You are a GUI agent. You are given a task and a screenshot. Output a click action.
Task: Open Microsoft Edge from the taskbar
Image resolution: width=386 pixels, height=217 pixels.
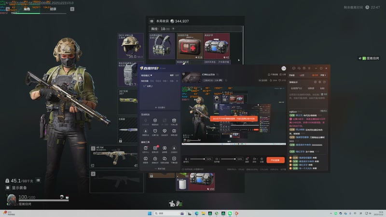coord(197,213)
